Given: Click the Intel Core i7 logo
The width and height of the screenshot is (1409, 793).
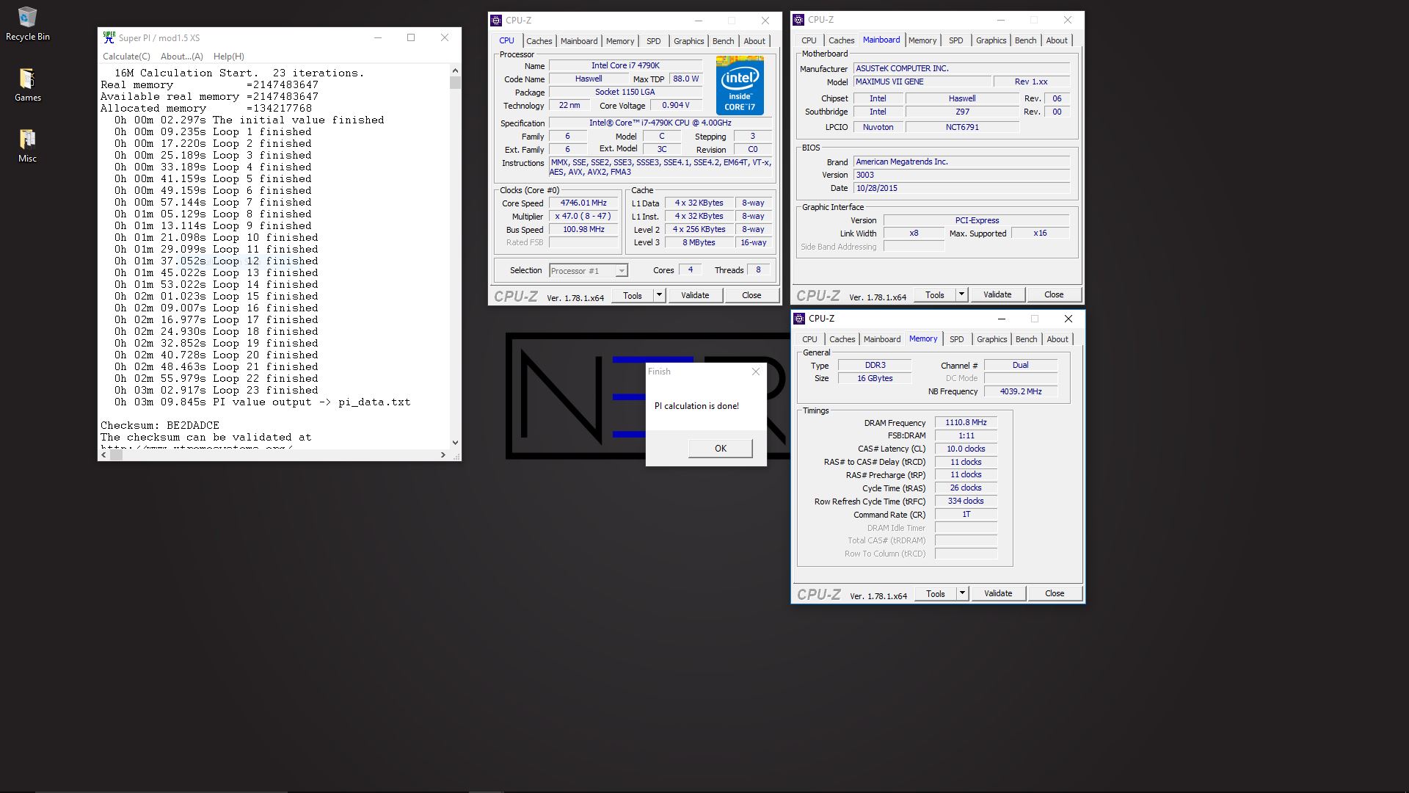Looking at the screenshot, I should coord(740,86).
